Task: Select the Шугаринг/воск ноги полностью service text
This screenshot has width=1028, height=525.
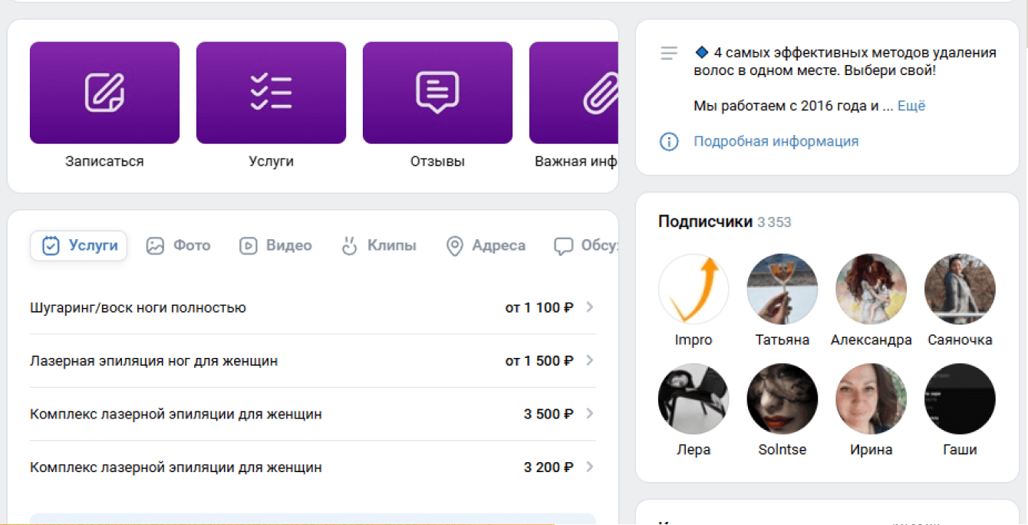Action: (x=138, y=308)
